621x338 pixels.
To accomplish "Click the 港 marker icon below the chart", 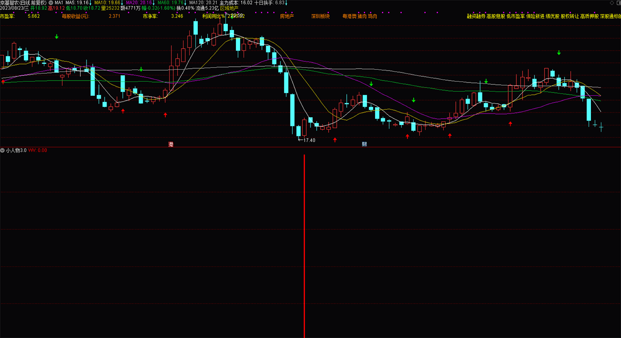I will [171, 144].
